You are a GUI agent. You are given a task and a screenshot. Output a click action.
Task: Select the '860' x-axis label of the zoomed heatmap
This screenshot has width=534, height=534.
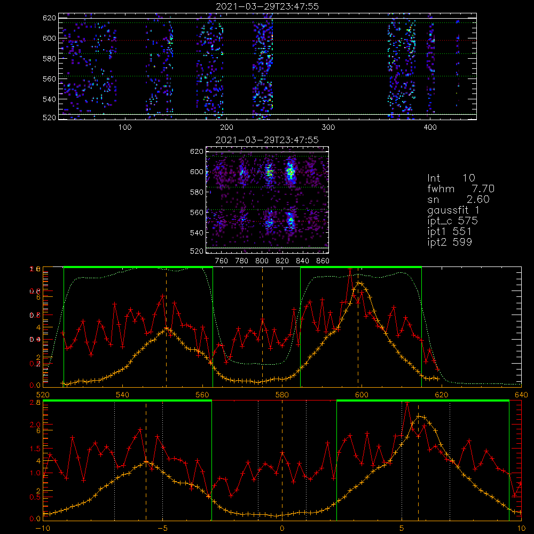pos(323,261)
